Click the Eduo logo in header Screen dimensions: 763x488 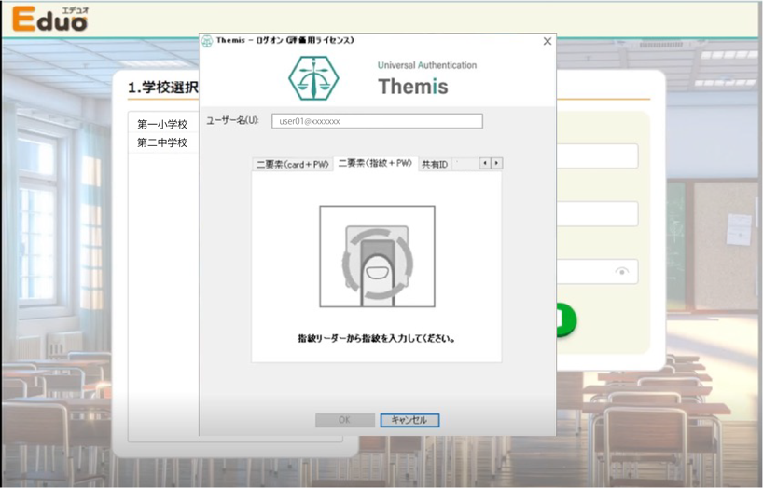[x=50, y=20]
